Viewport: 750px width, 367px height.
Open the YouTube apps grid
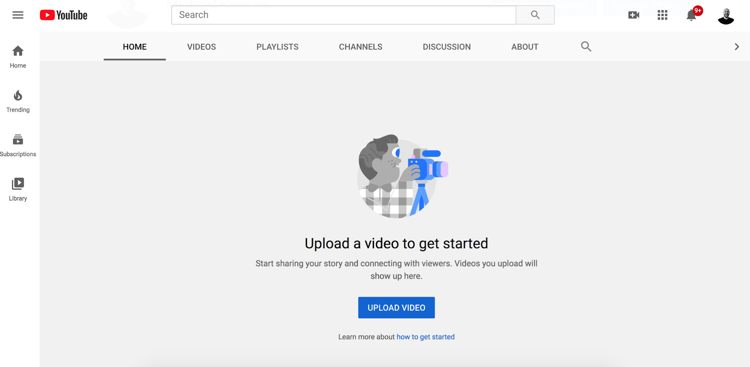[x=662, y=15]
